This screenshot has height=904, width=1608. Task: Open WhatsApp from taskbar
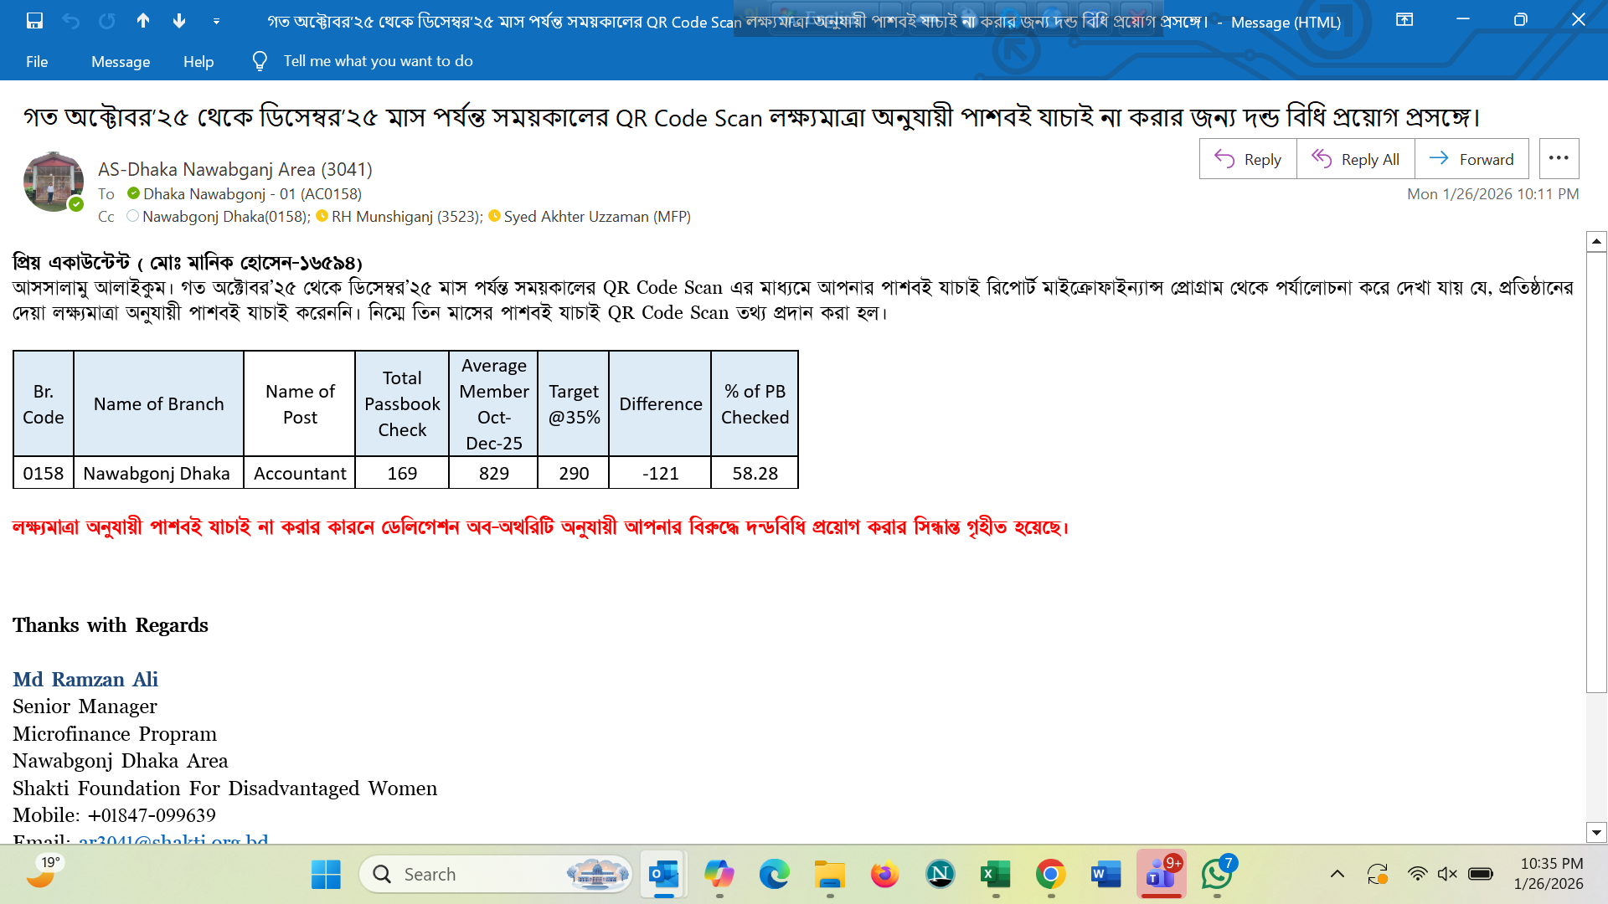1216,874
